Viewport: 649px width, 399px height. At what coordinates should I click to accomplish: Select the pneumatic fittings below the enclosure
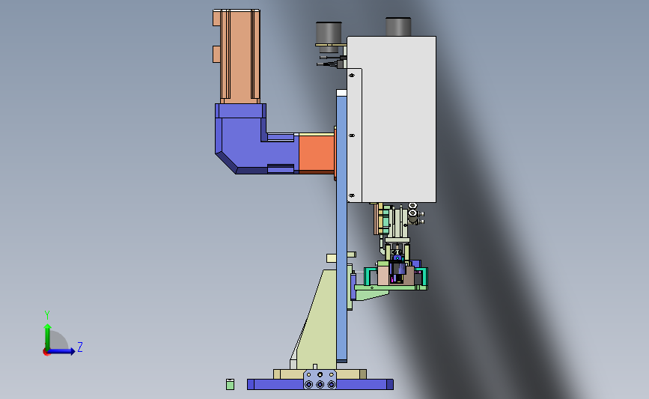click(415, 214)
